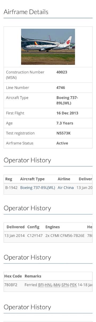Image resolution: width=96 pixels, height=322 pixels.
Task: Click the Hex Code column header
Action: 13,276
